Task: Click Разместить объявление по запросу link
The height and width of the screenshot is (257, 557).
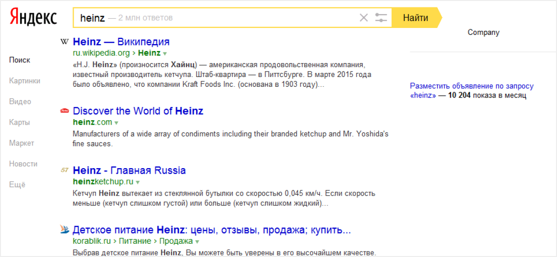Action: coord(472,86)
